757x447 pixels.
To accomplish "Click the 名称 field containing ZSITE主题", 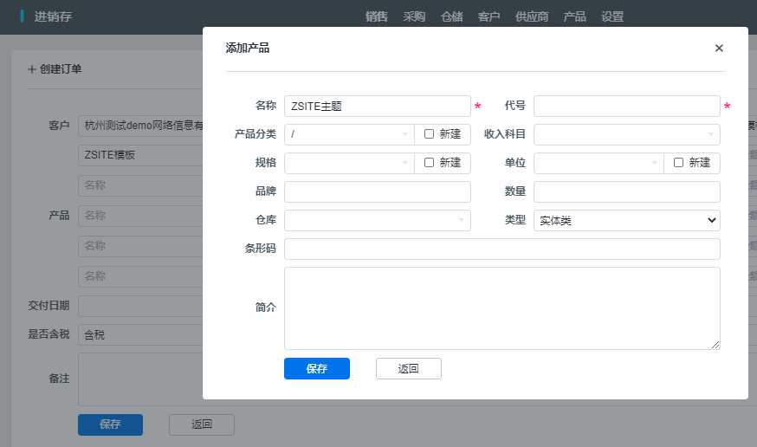I will [x=377, y=106].
